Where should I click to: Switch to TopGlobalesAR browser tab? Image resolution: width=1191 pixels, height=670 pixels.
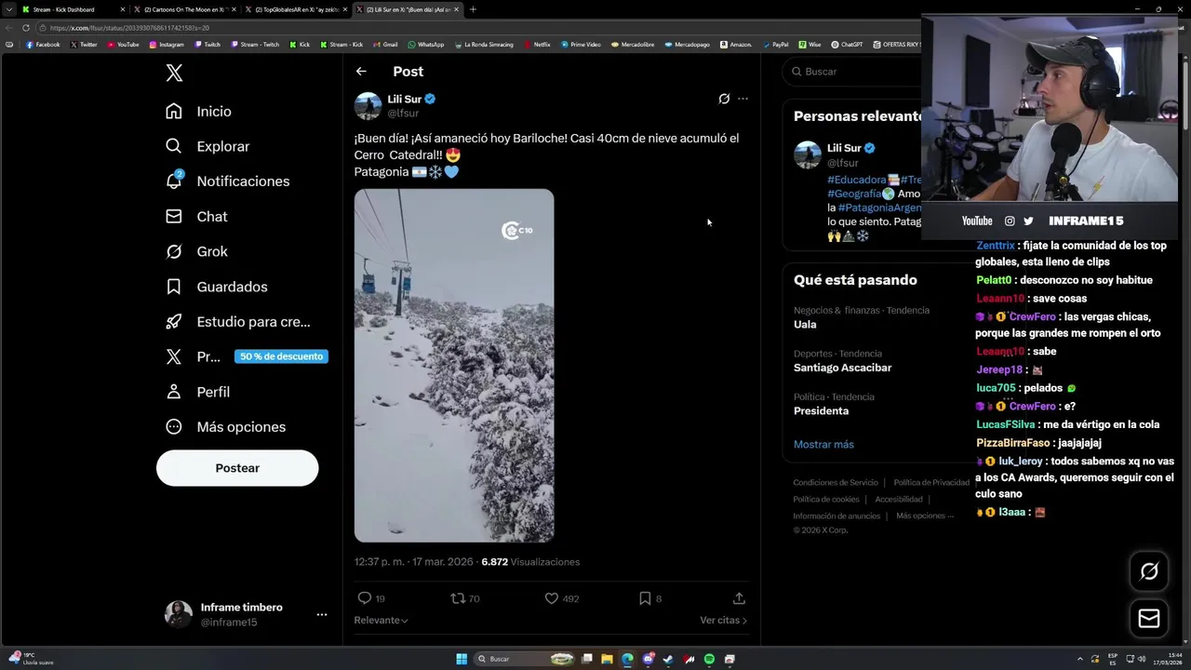pyautogui.click(x=296, y=9)
